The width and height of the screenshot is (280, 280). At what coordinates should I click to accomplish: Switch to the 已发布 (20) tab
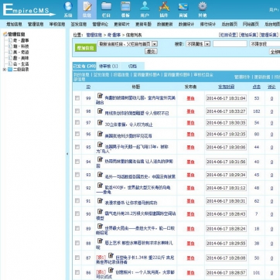click(x=84, y=67)
